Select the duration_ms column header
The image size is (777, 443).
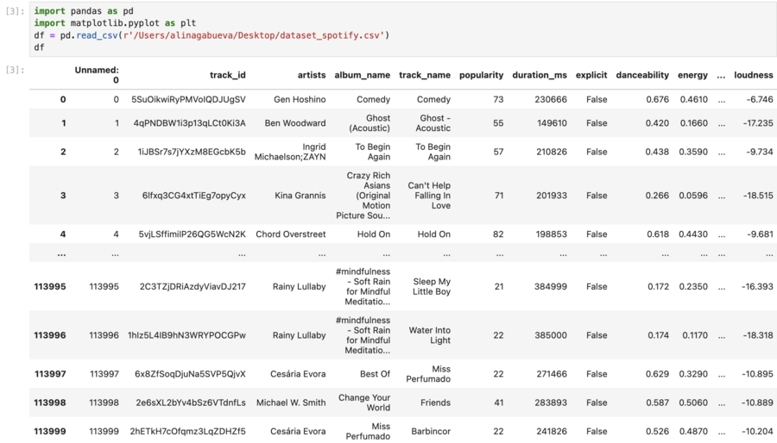(539, 75)
